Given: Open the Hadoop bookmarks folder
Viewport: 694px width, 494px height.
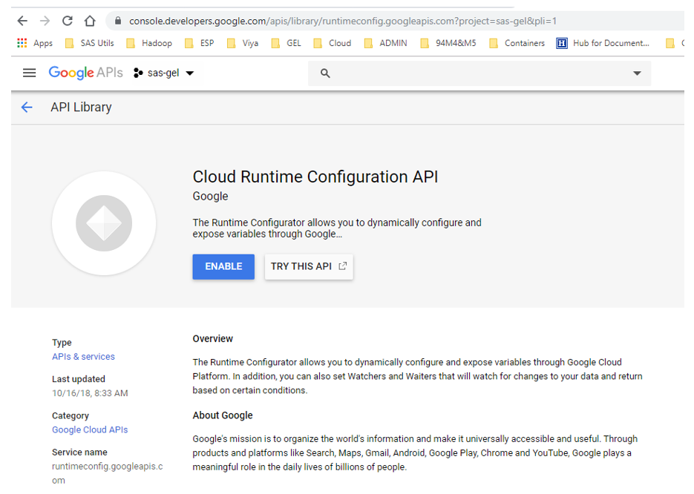Looking at the screenshot, I should [149, 43].
